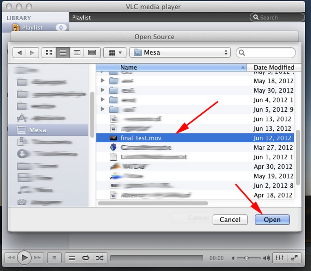The width and height of the screenshot is (311, 271).
Task: Click the Pictures camera icon in sidebar
Action: click(x=21, y=202)
